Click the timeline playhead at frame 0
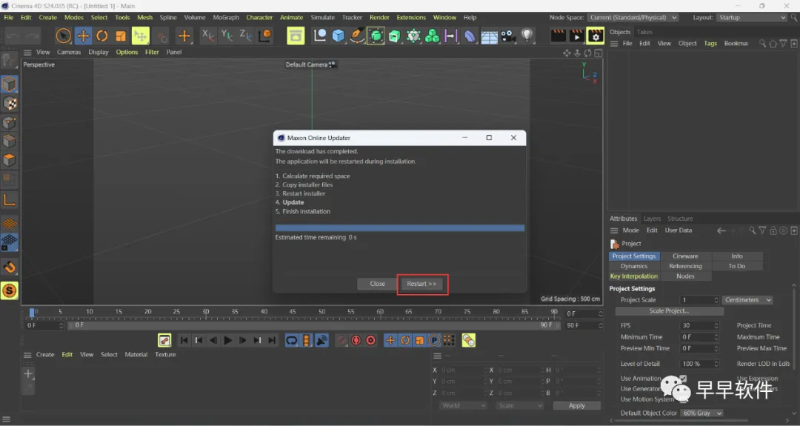The width and height of the screenshot is (800, 426). 32,312
